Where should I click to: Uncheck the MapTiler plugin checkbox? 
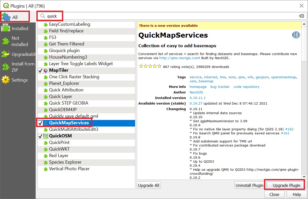(x=40, y=70)
